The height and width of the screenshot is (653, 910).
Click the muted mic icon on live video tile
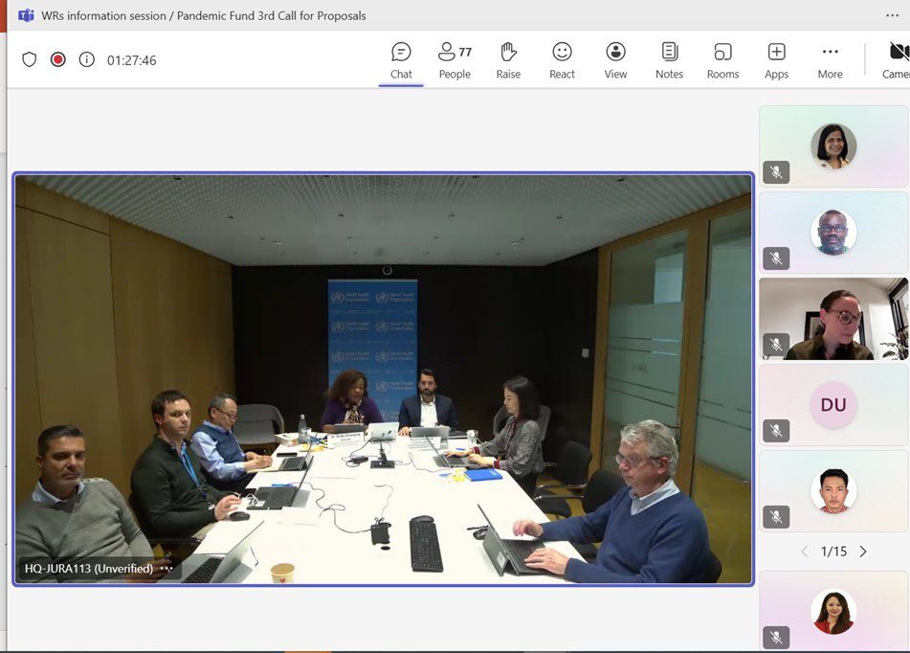click(x=776, y=345)
